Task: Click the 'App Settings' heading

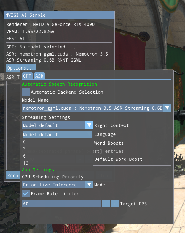Action: click(x=38, y=170)
